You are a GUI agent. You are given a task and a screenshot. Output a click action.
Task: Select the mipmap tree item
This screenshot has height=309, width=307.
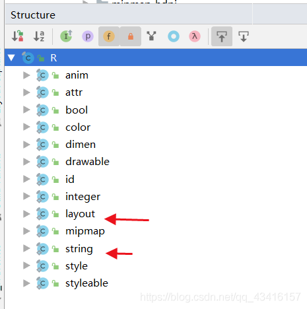click(x=85, y=232)
